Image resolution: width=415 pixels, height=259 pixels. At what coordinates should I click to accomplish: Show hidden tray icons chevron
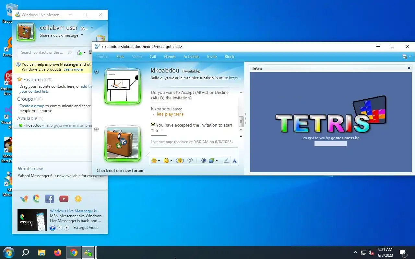click(355, 253)
